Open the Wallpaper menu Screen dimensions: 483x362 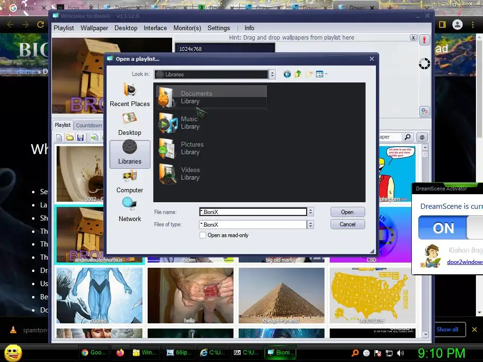94,28
